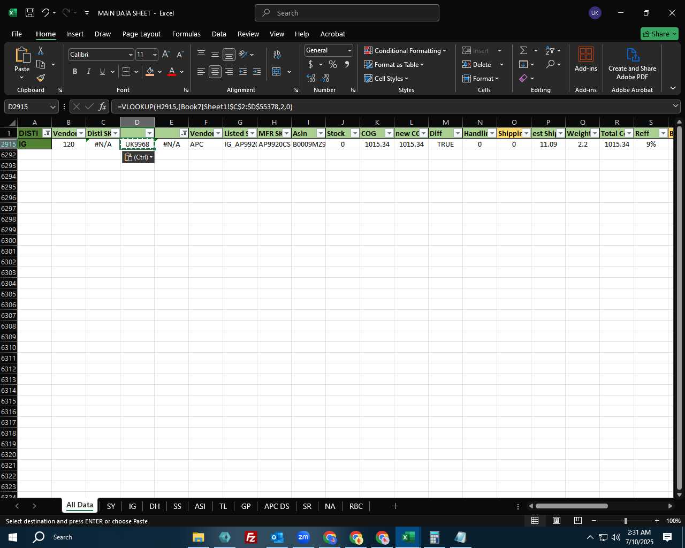Click the Undo arrow icon
This screenshot has width=685, height=548.
click(x=45, y=13)
